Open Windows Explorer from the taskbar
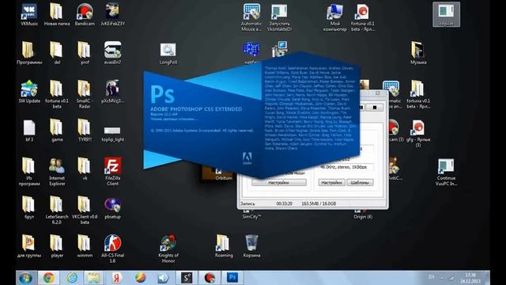Image resolution: width=506 pixels, height=285 pixels. pyautogui.click(x=94, y=278)
